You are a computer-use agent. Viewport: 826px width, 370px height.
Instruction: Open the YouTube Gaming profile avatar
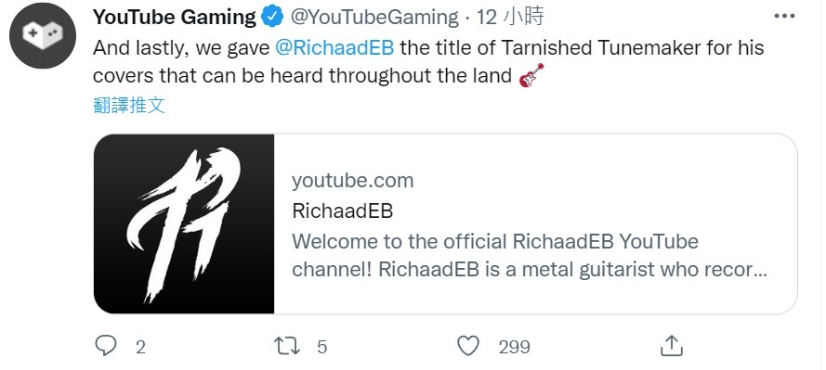(43, 36)
